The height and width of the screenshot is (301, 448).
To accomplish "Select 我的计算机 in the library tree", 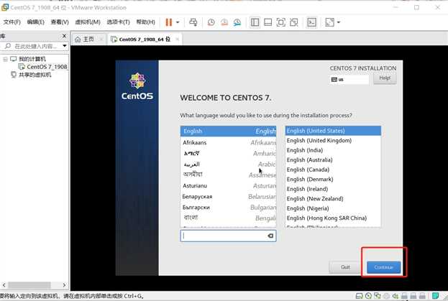I will (x=32, y=59).
